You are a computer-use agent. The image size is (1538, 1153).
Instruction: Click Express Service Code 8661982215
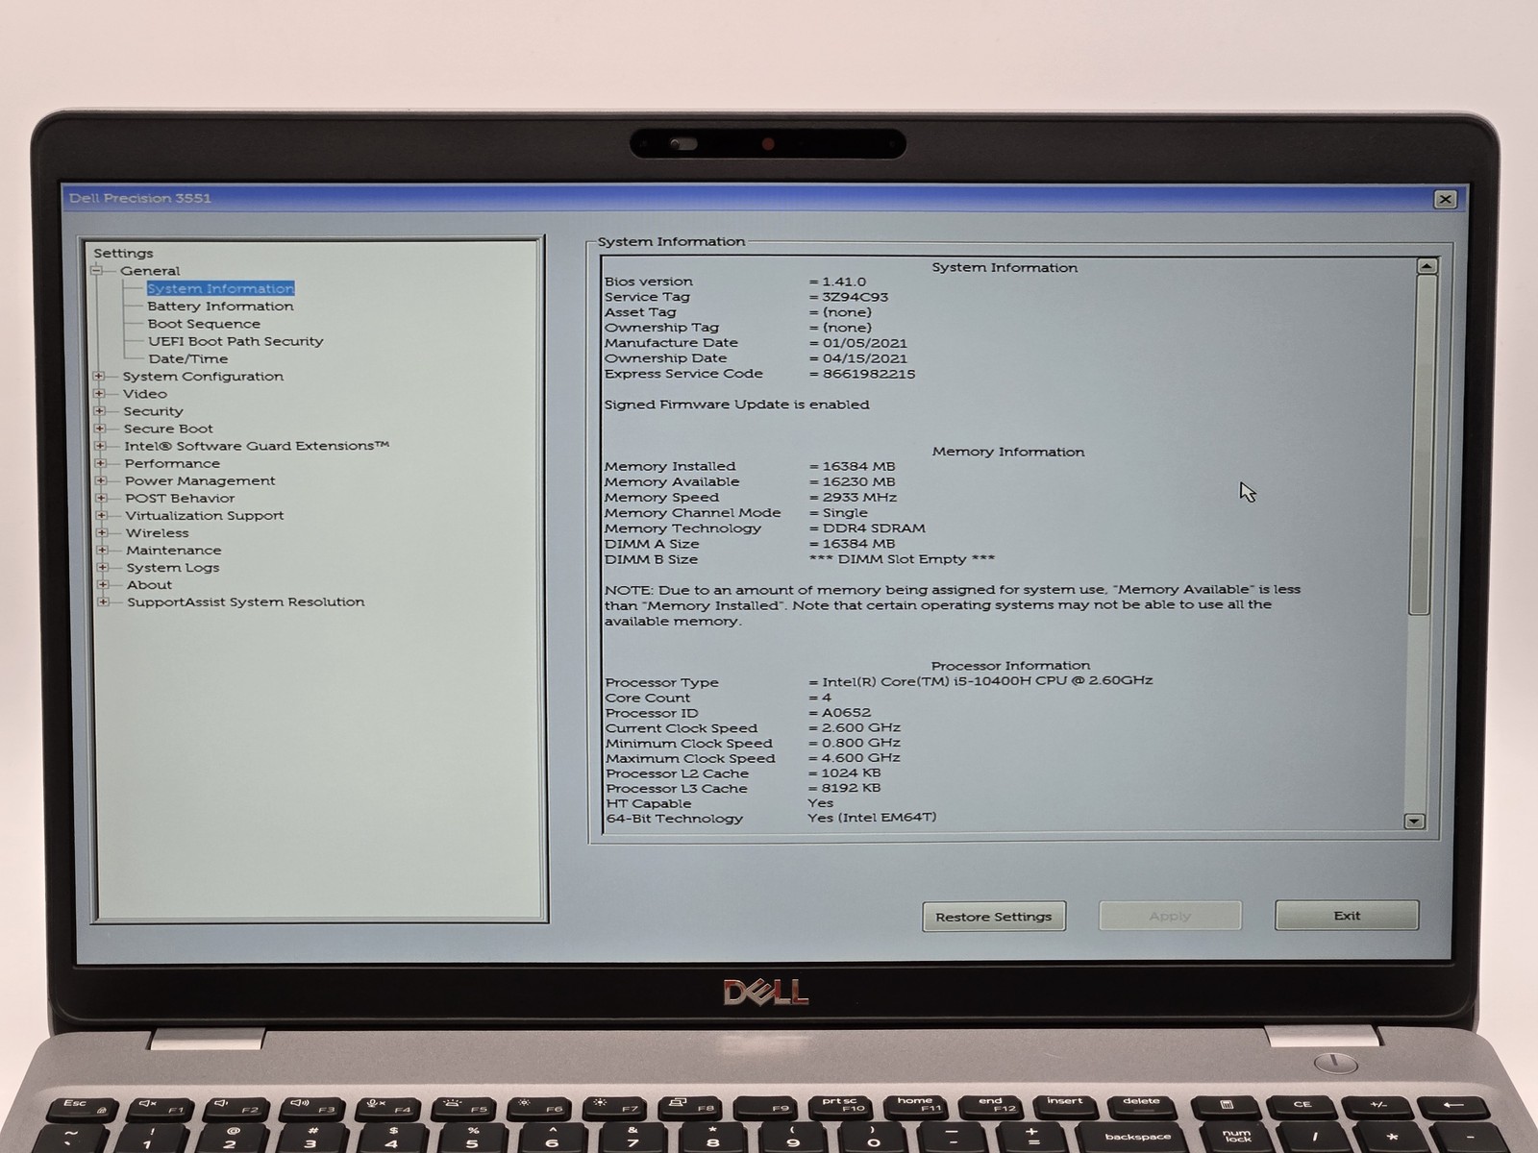(x=869, y=374)
